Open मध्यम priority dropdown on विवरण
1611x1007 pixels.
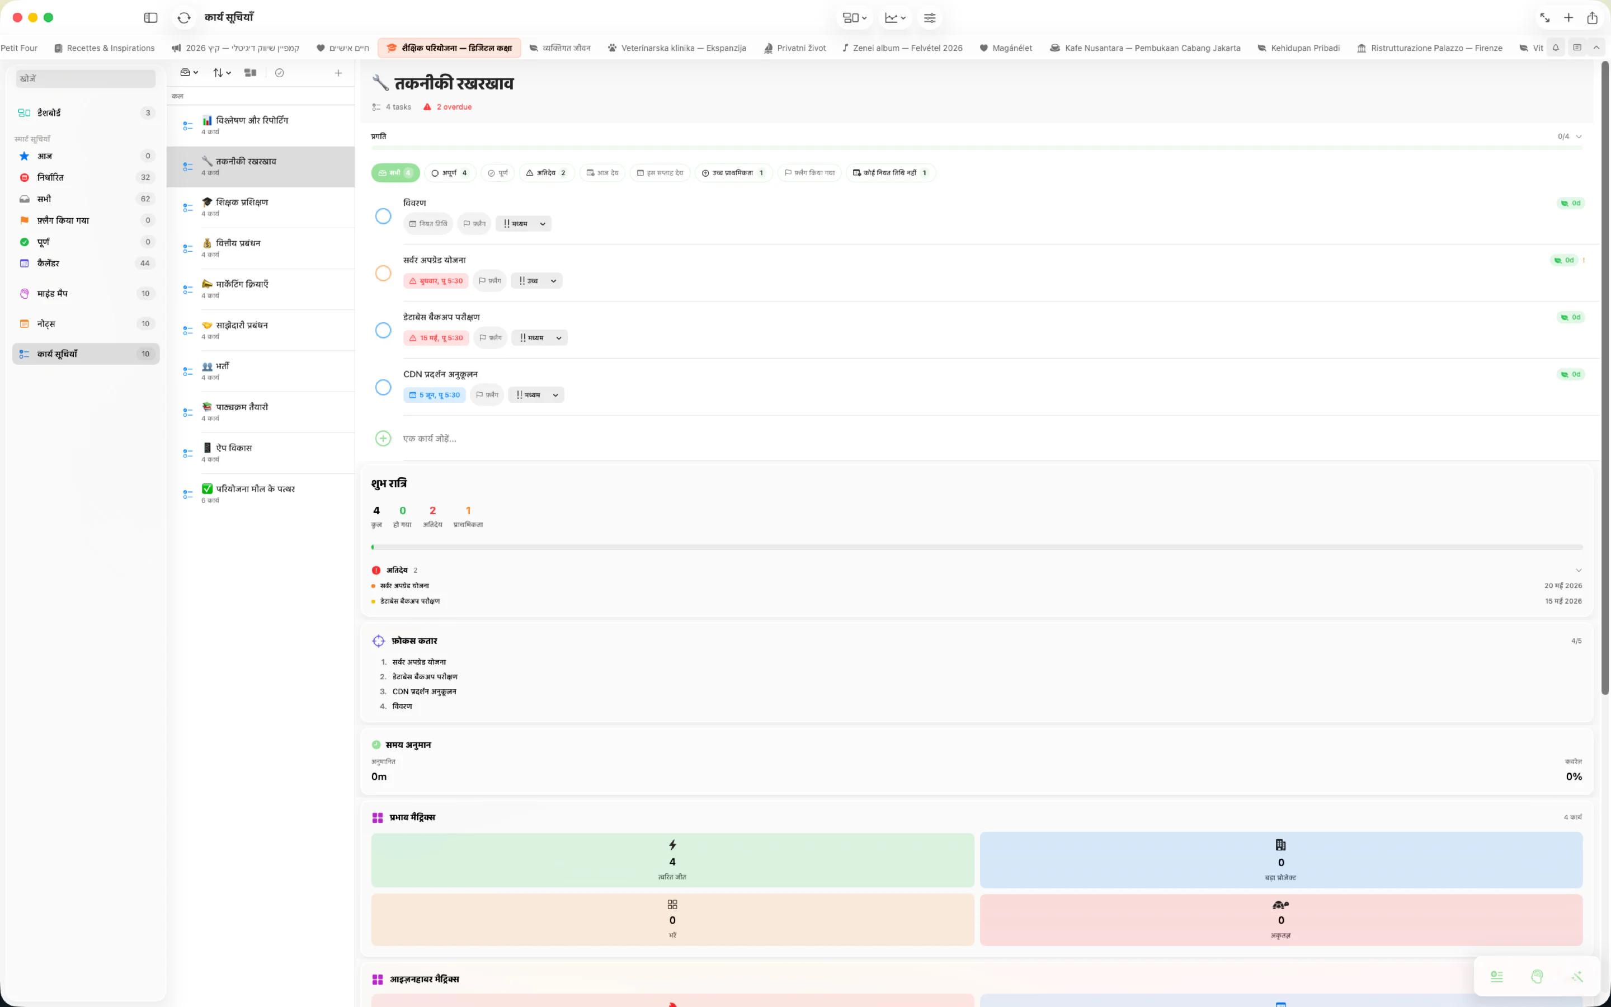[x=524, y=224]
